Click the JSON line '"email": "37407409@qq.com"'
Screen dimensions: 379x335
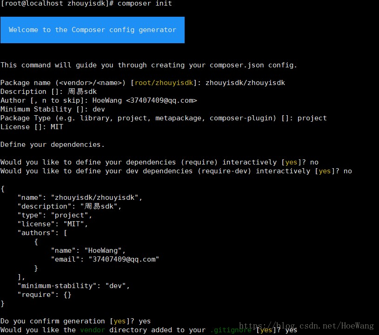(105, 259)
